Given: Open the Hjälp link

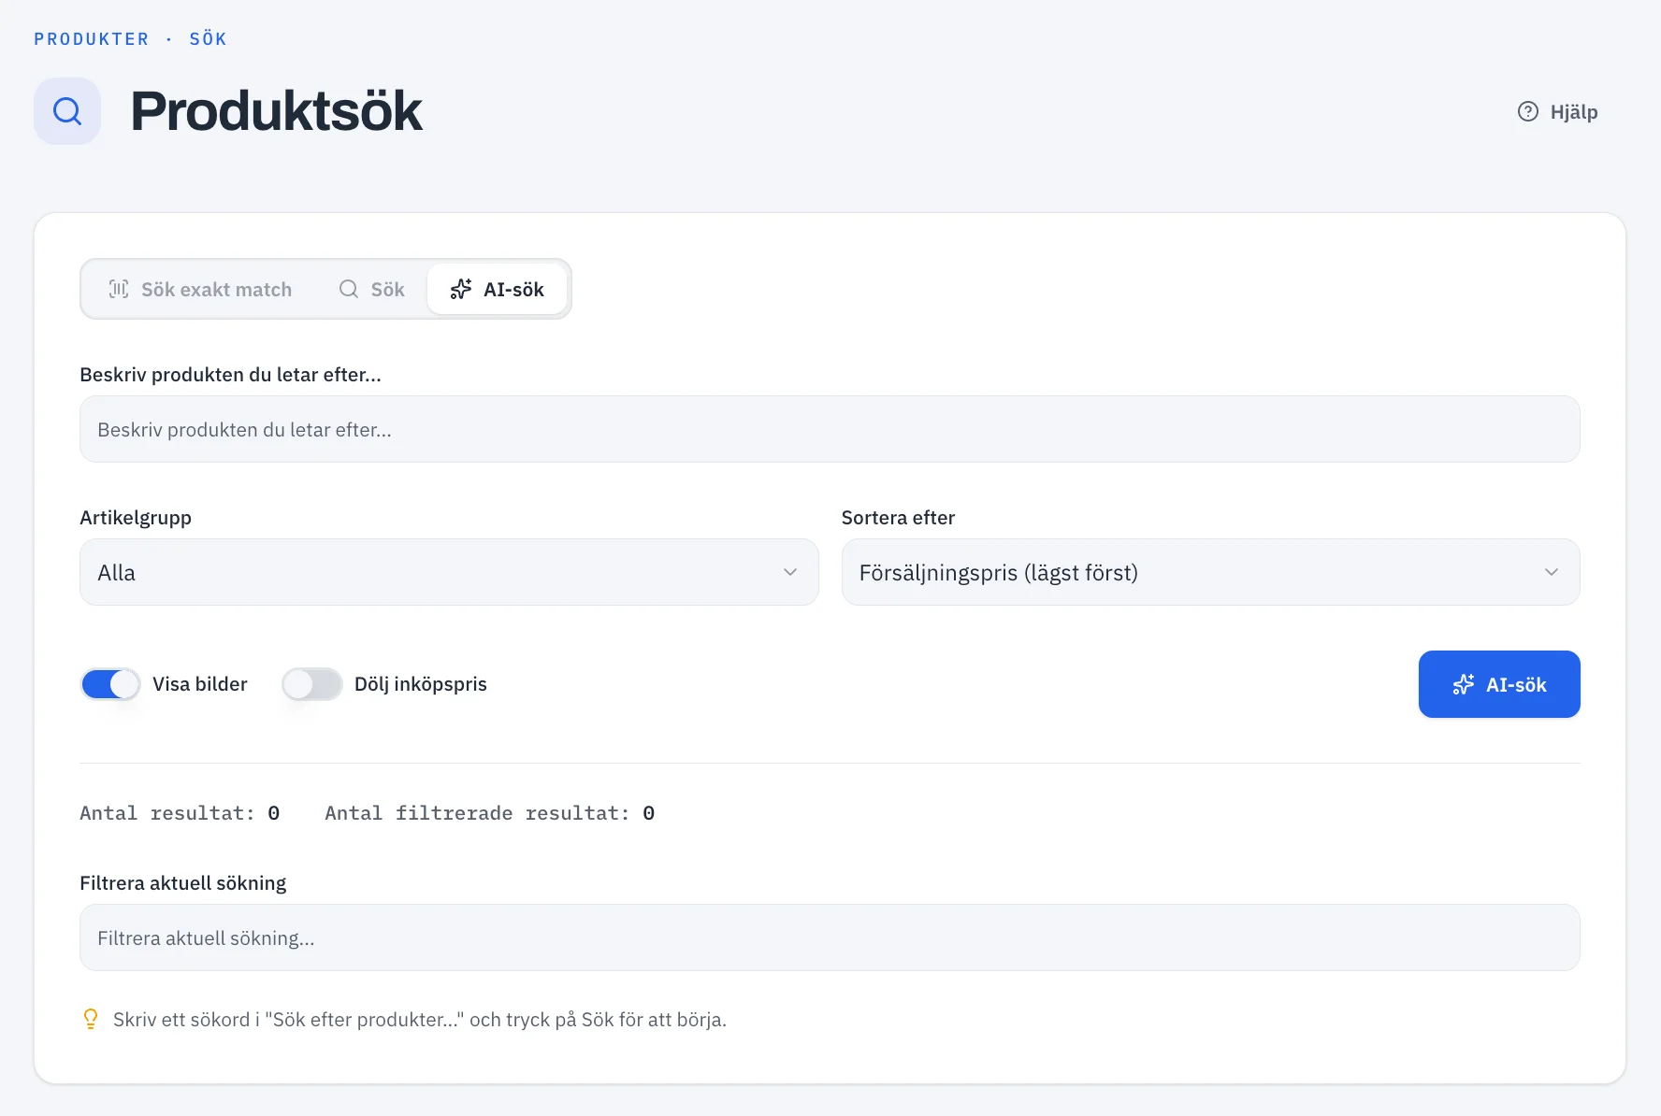Looking at the screenshot, I should click(x=1557, y=111).
